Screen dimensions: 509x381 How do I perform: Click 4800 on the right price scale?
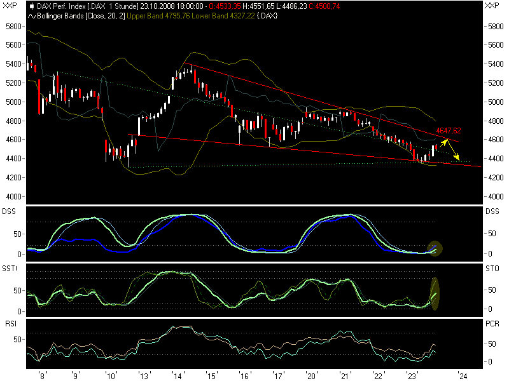point(496,121)
